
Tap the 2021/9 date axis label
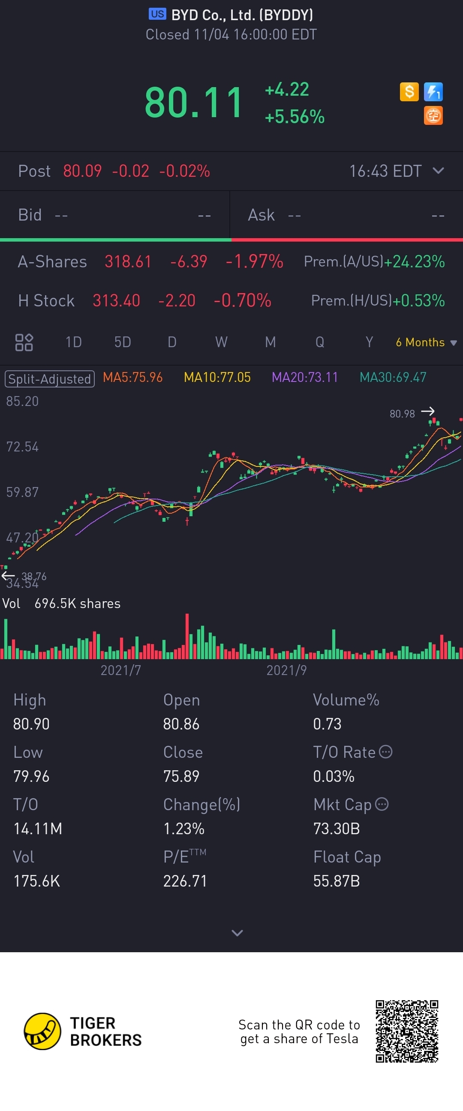[286, 670]
